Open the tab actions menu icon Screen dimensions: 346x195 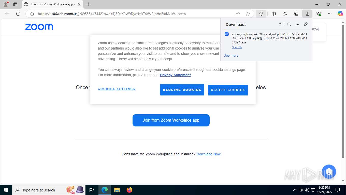click(15, 4)
